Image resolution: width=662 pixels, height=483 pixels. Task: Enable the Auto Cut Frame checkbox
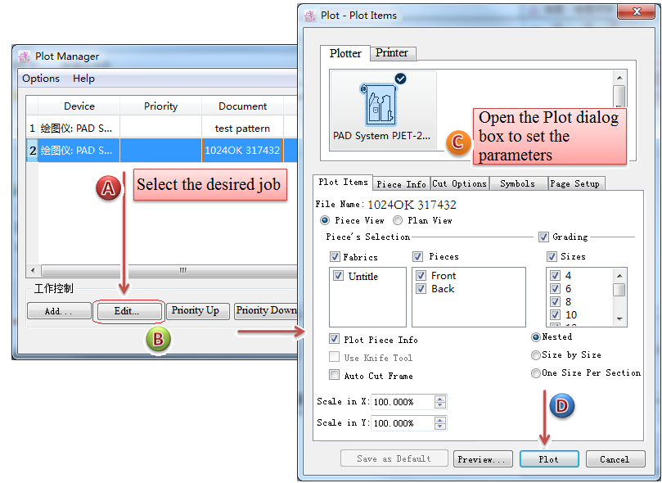(x=334, y=376)
